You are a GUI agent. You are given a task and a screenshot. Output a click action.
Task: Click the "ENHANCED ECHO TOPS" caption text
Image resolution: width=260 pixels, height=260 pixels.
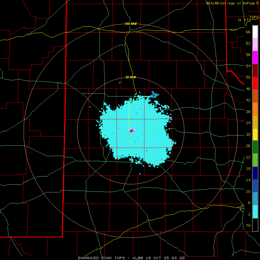pos(101,258)
